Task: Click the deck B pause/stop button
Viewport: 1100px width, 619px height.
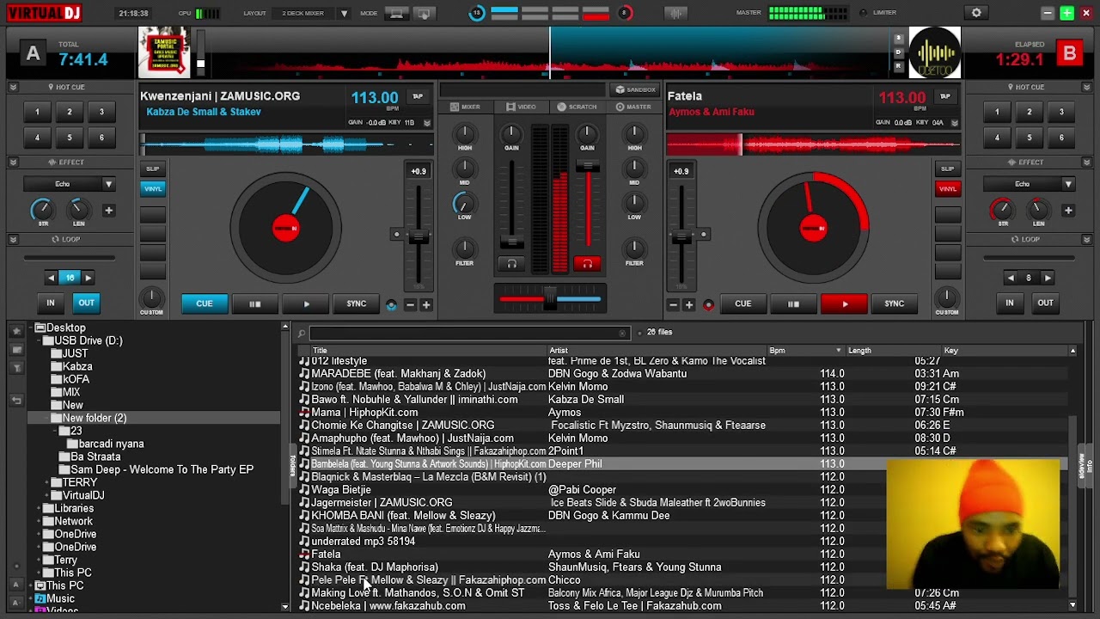Action: (793, 303)
